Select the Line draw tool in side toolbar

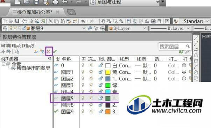click(196, 37)
